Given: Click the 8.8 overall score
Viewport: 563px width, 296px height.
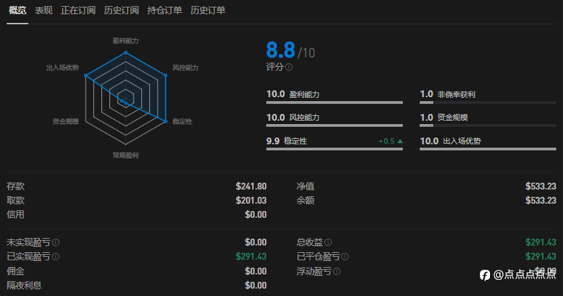Looking at the screenshot, I should pos(280,50).
